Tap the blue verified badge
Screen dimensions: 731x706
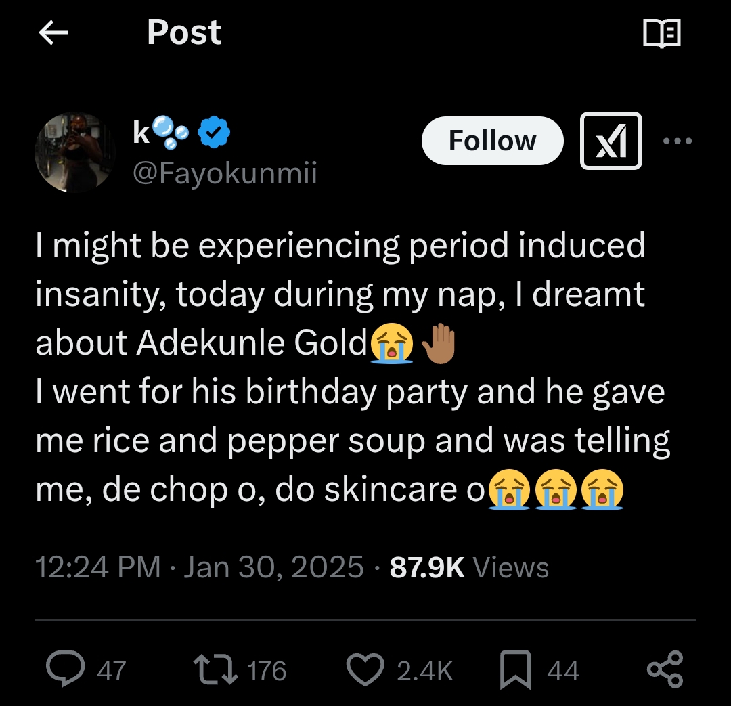point(214,133)
